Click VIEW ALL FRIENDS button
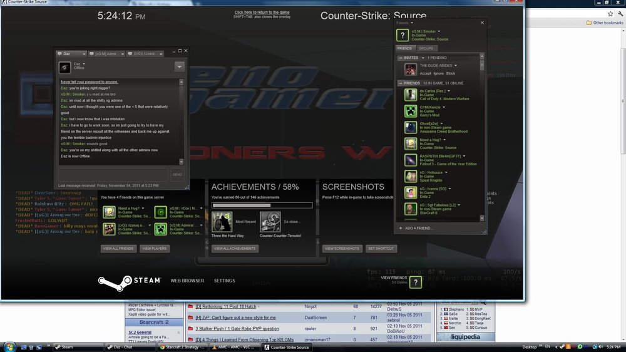This screenshot has height=352, width=626. tap(118, 249)
